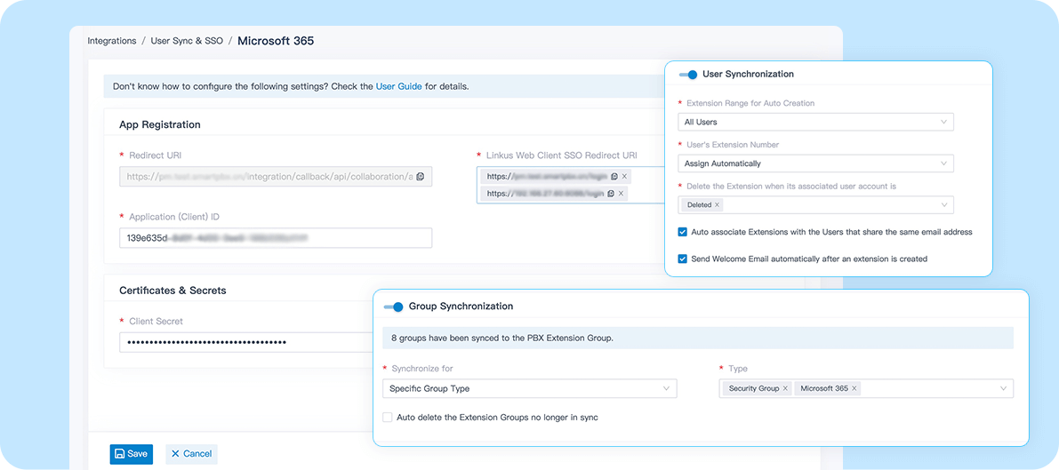1059x470 pixels.
Task: Copy the second Linkus SSO redirect URI
Action: tap(611, 193)
